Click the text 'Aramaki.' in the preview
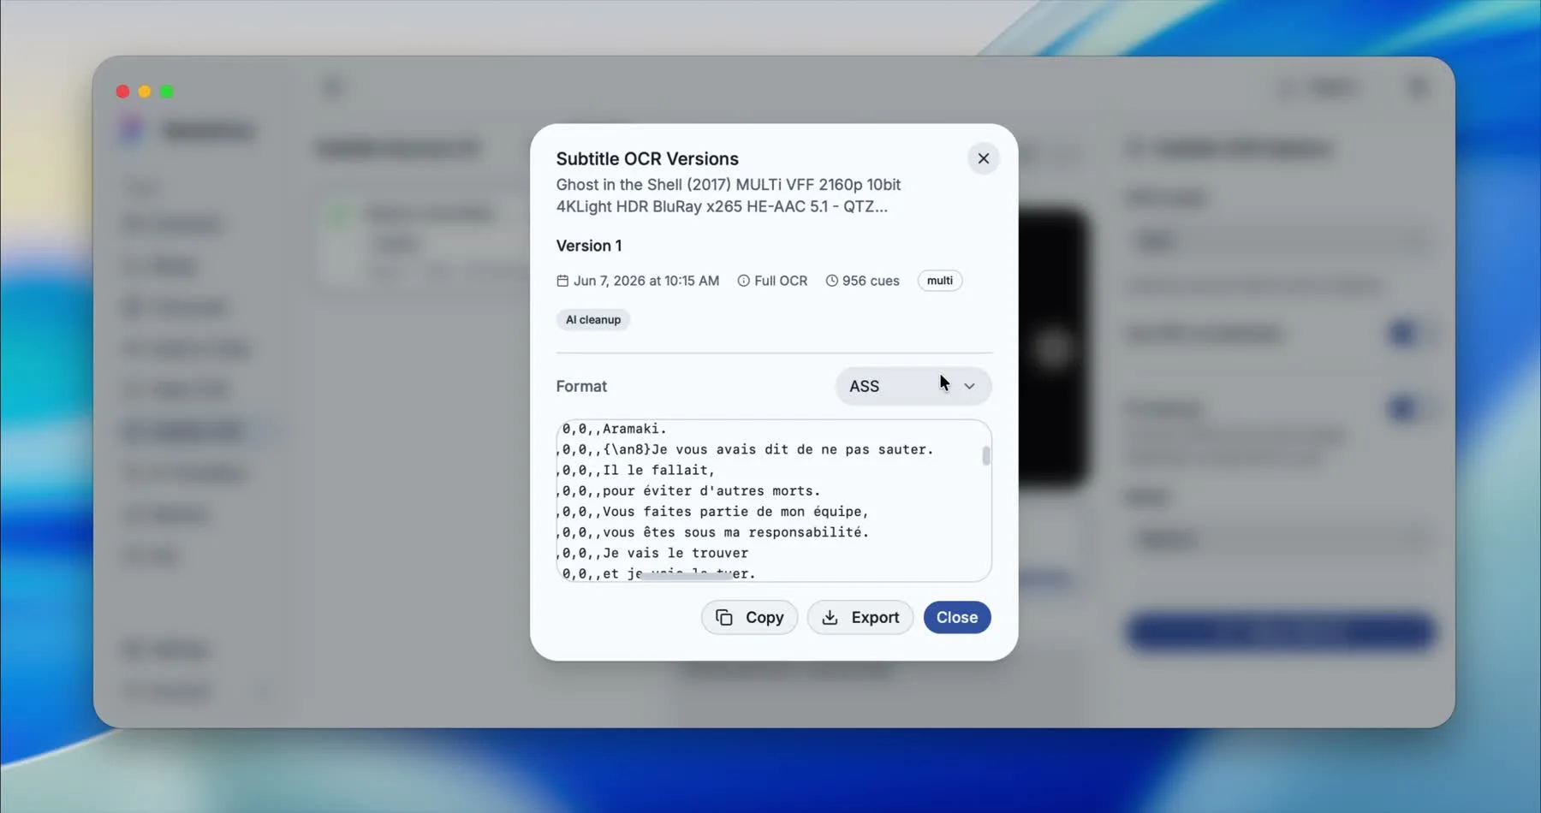This screenshot has width=1541, height=813. 634,429
